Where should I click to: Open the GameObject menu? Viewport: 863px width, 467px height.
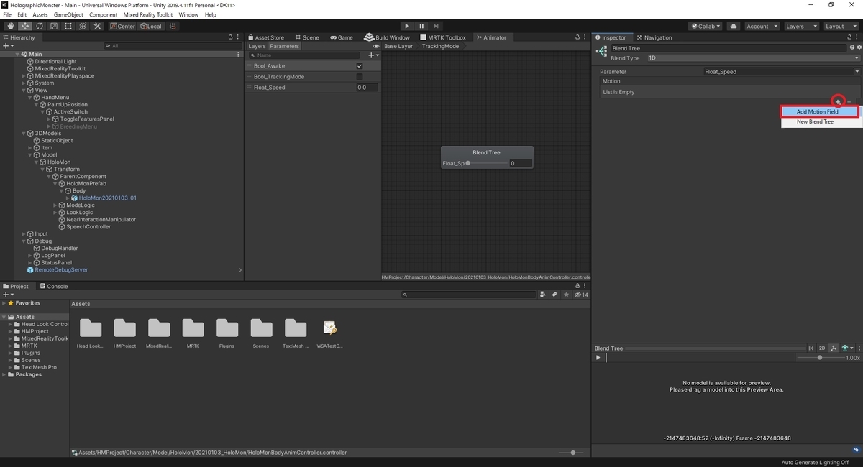click(68, 14)
